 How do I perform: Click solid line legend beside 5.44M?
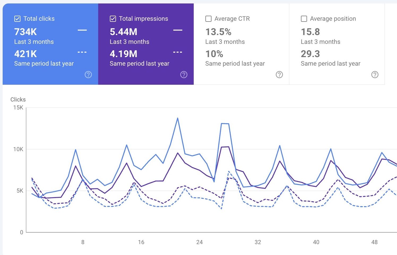point(178,30)
